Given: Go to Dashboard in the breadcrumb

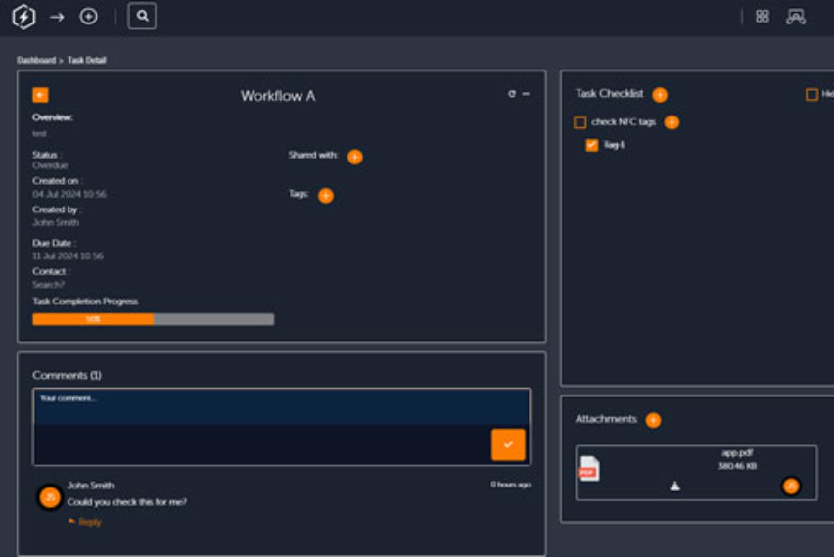Looking at the screenshot, I should pyautogui.click(x=36, y=61).
